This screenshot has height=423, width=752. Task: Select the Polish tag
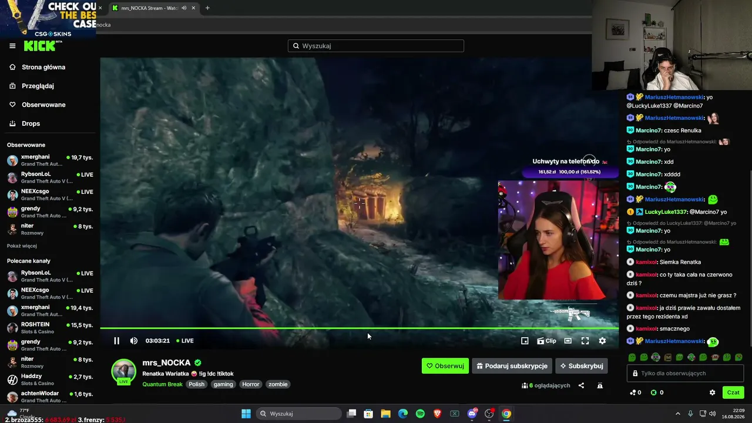[197, 384]
